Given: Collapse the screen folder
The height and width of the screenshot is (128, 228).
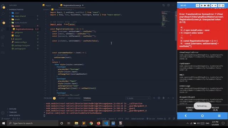Looking at the screenshot, I should pyautogui.click(x=17, y=26).
